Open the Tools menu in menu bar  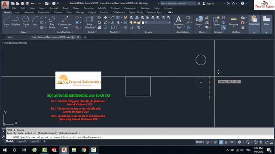pos(65,8)
